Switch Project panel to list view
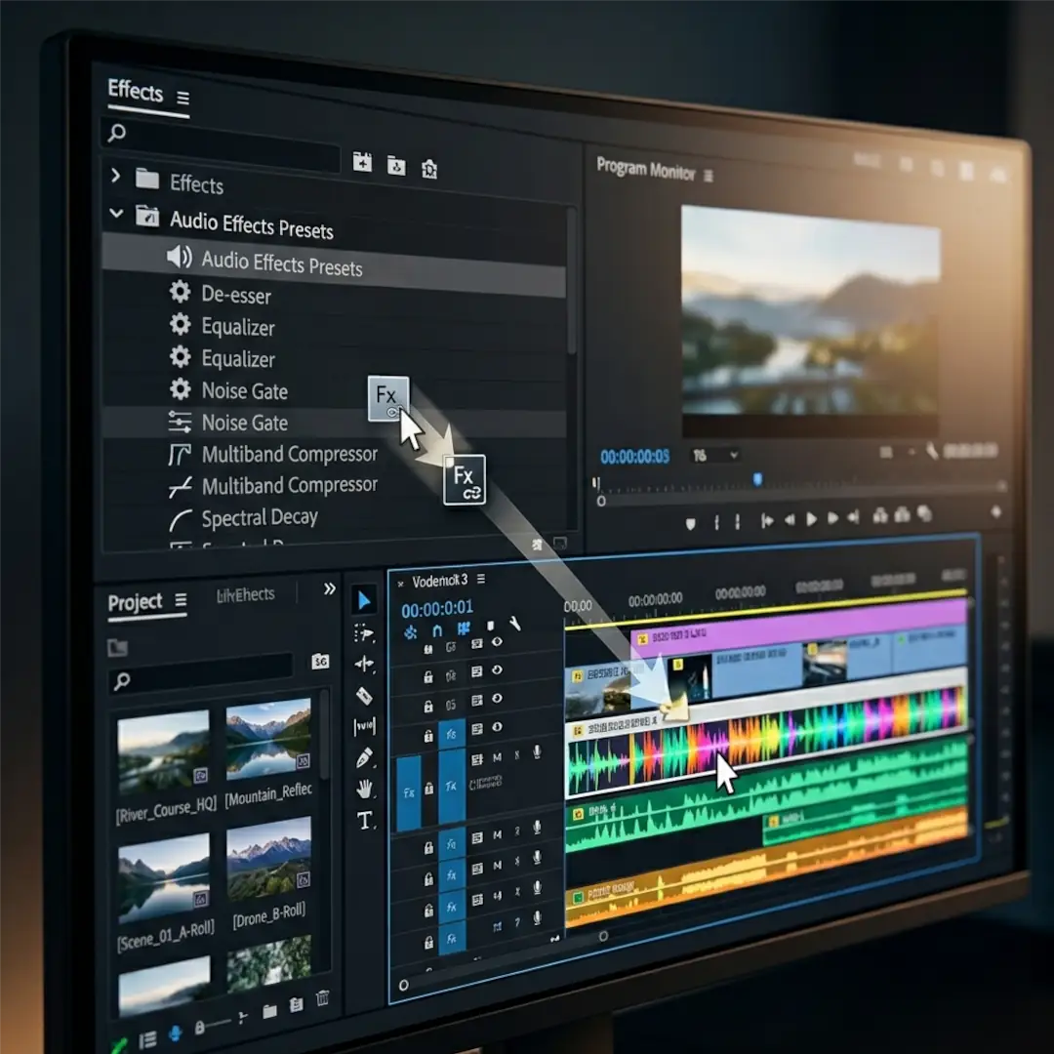1054x1054 pixels. click(x=147, y=1039)
